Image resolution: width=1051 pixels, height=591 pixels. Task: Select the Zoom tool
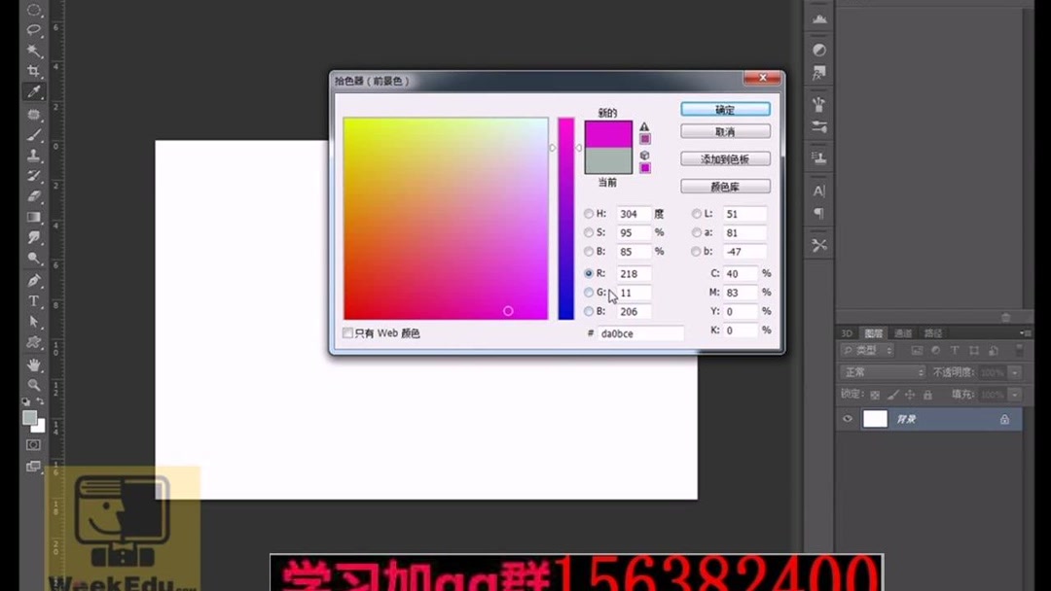coord(32,381)
